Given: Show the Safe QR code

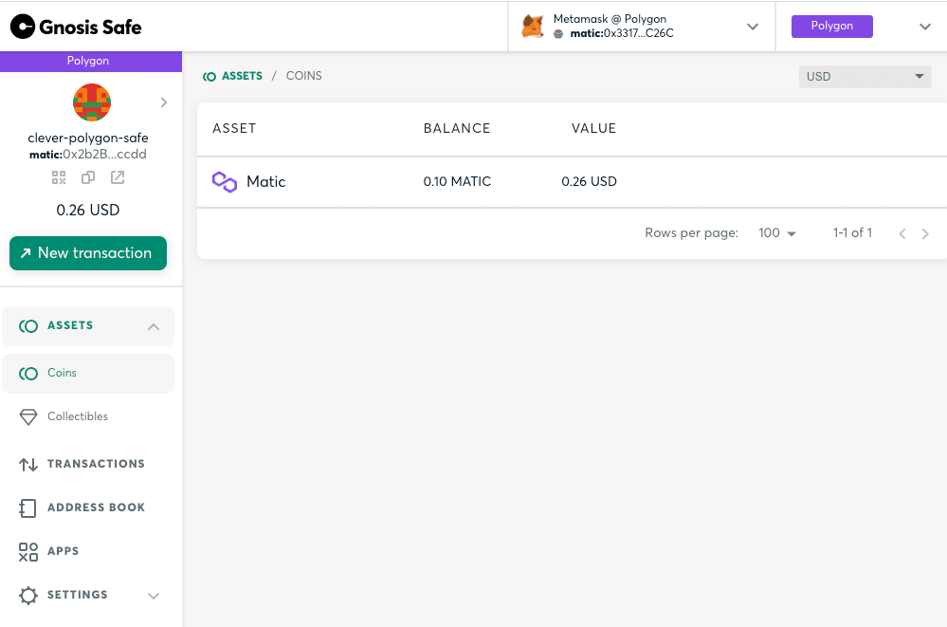Looking at the screenshot, I should click(x=59, y=177).
